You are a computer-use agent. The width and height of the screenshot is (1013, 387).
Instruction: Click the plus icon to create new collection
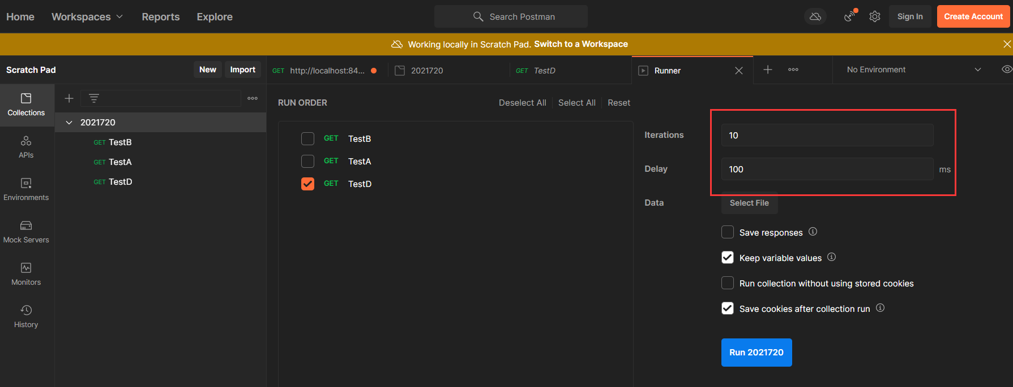69,98
